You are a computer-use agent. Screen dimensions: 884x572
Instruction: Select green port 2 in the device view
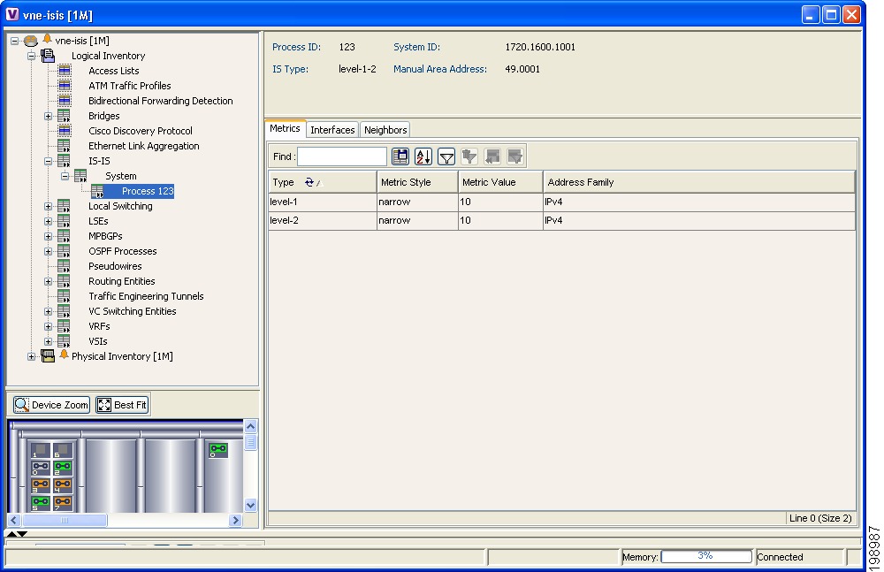[63, 467]
